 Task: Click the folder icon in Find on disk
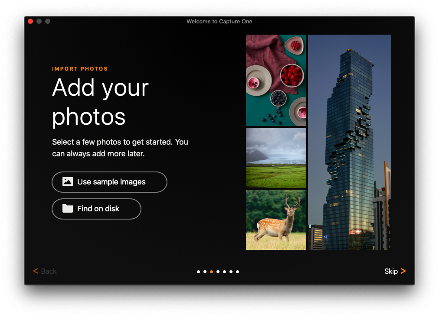pos(68,208)
